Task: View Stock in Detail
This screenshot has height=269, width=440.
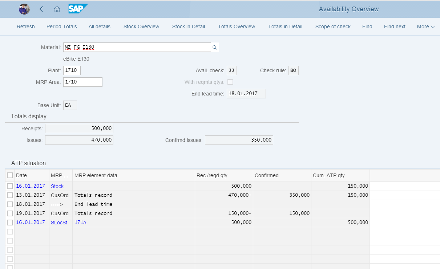Action: pyautogui.click(x=188, y=26)
